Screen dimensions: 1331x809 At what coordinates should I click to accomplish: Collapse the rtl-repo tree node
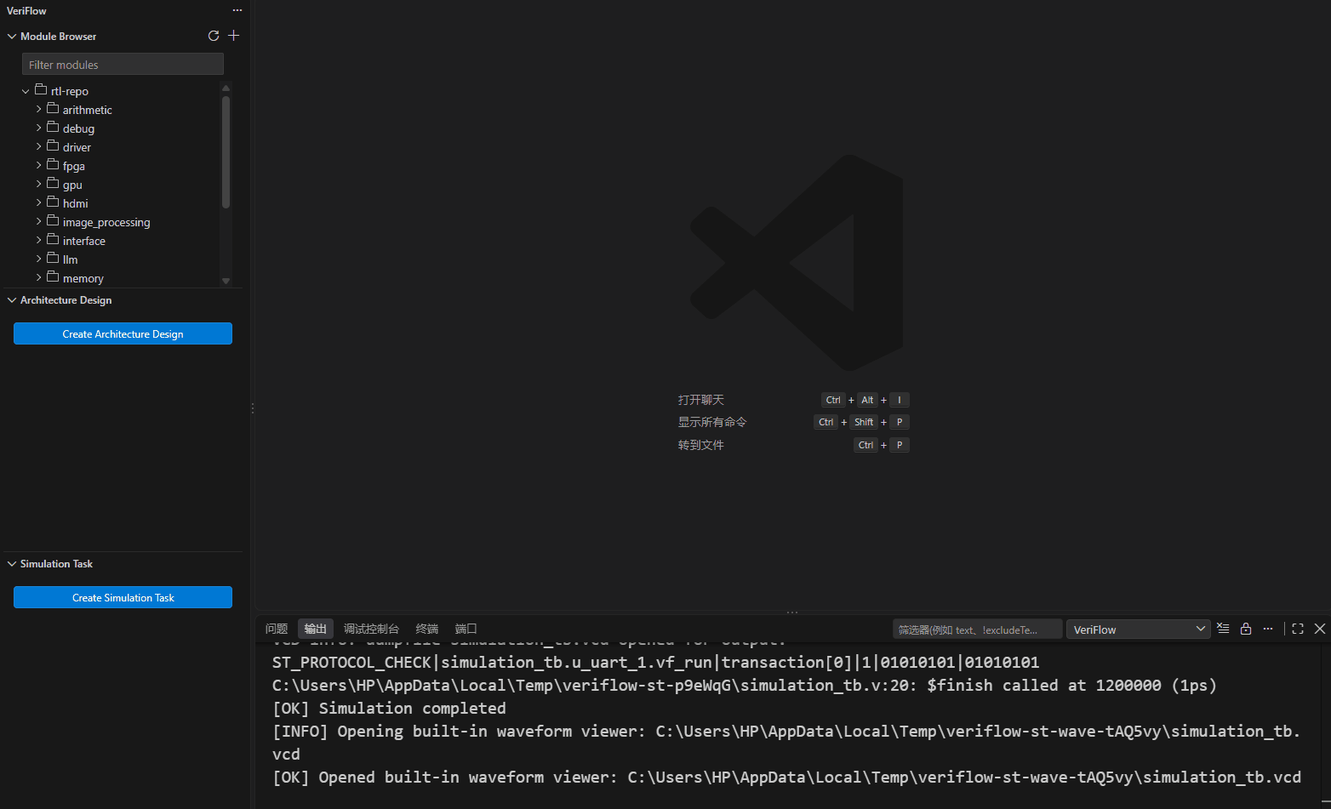[x=26, y=91]
